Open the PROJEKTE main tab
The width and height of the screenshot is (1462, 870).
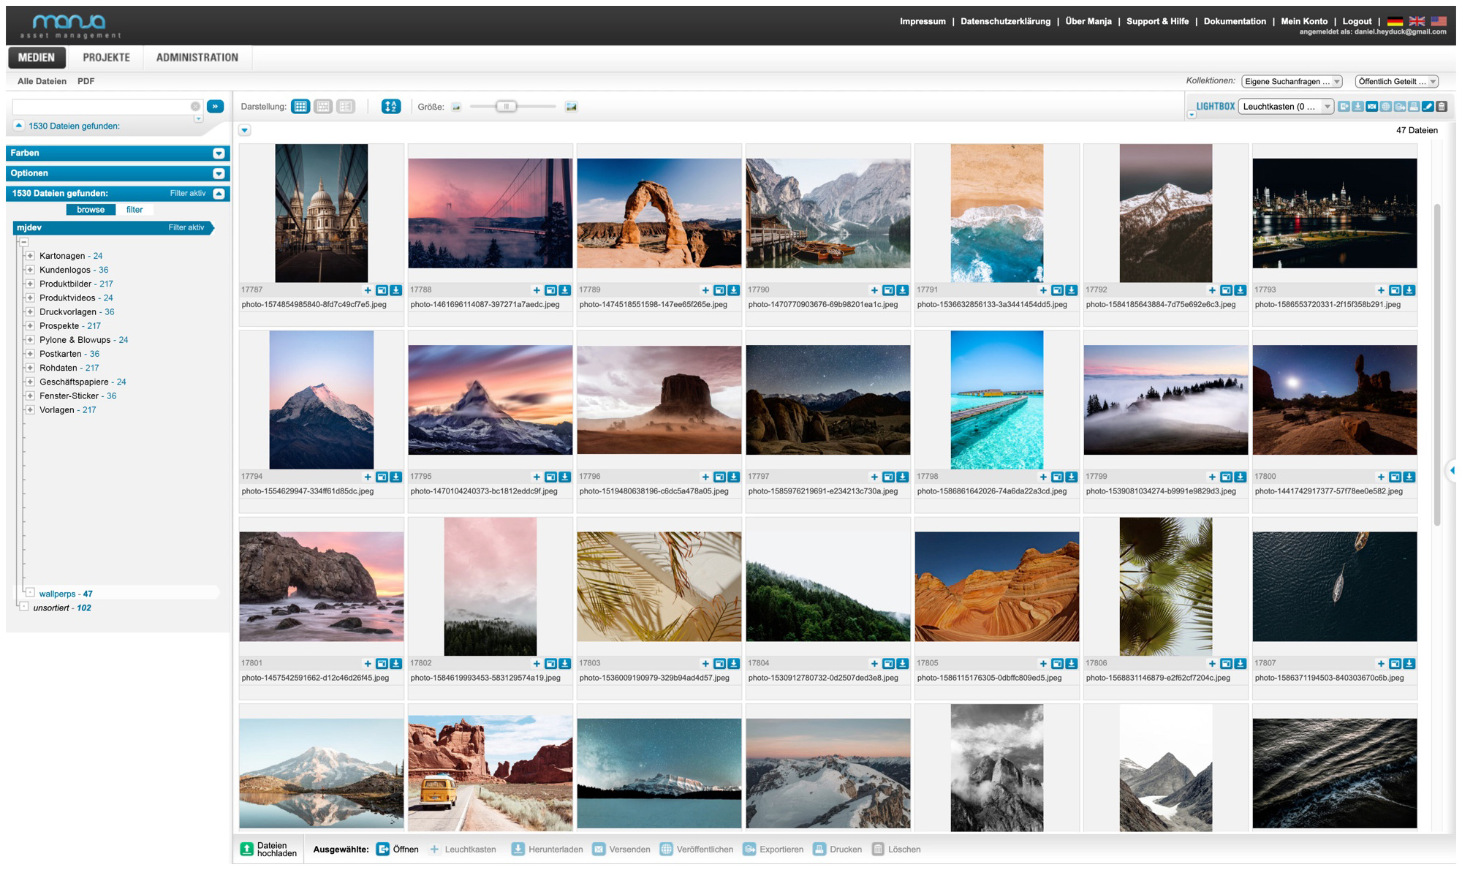pos(106,57)
